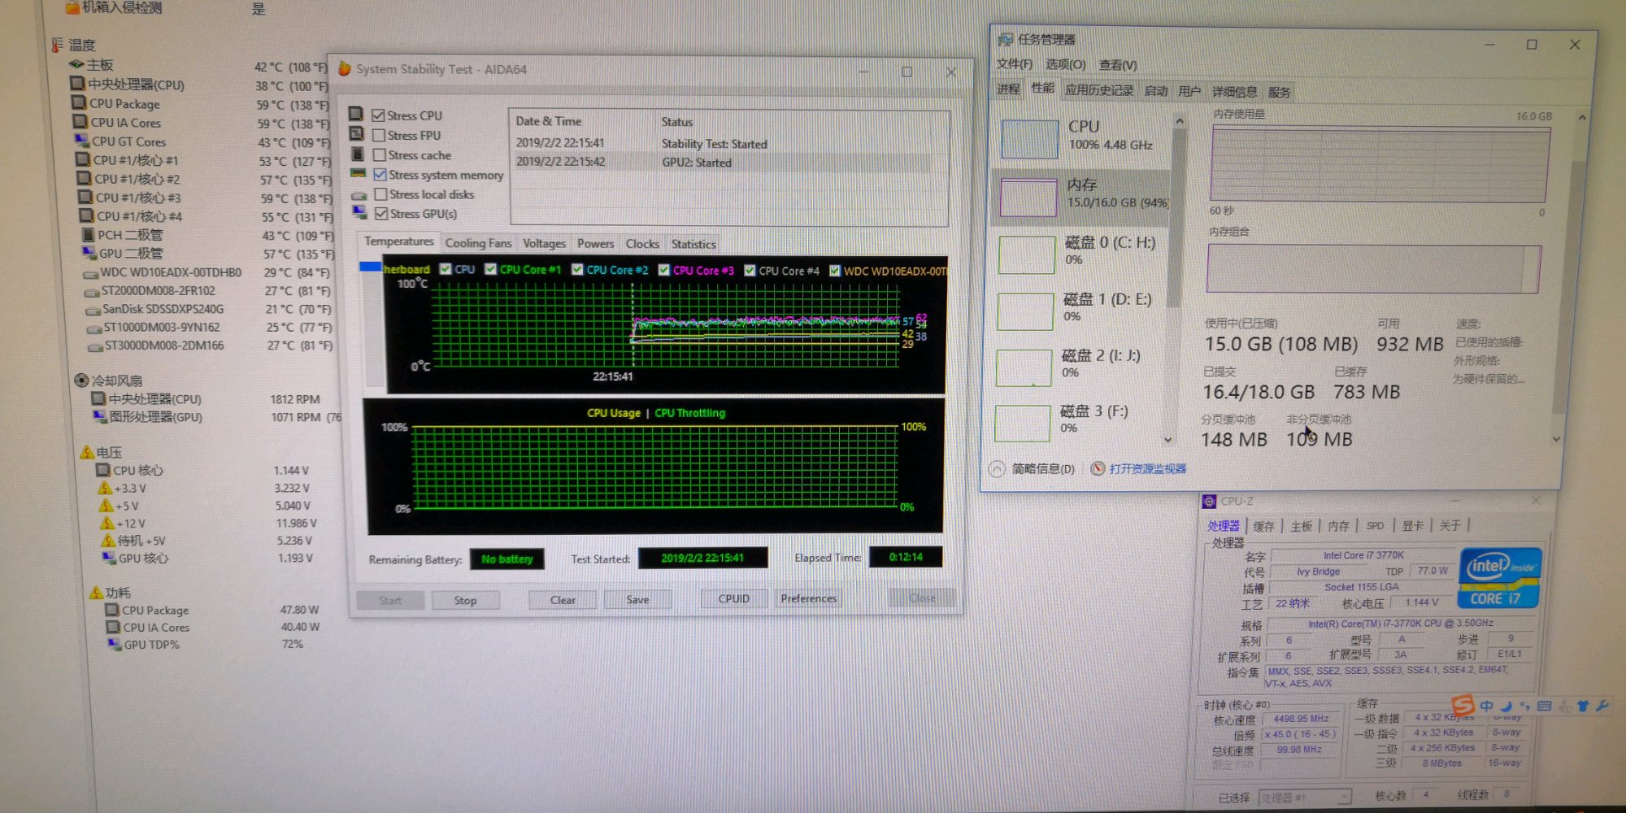Viewport: 1626px width, 813px height.
Task: Switch to the Cooling Fans tab
Action: [478, 243]
